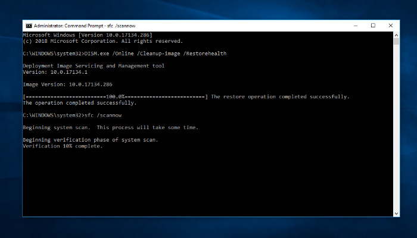
Task: Click 'Verification 10% complete.' text
Action: coord(63,146)
